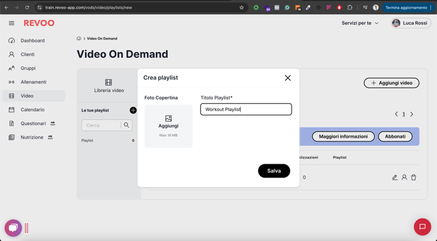This screenshot has width=437, height=241.
Task: Bookmark this page with star icon
Action: pyautogui.click(x=241, y=8)
